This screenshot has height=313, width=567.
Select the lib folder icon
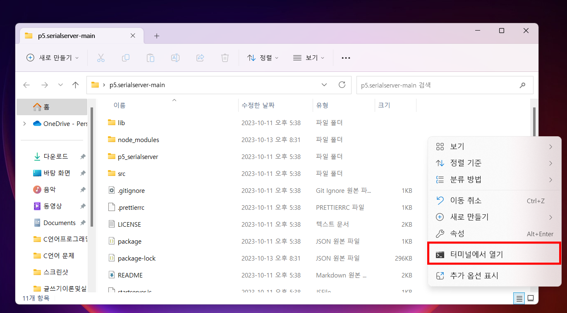112,123
